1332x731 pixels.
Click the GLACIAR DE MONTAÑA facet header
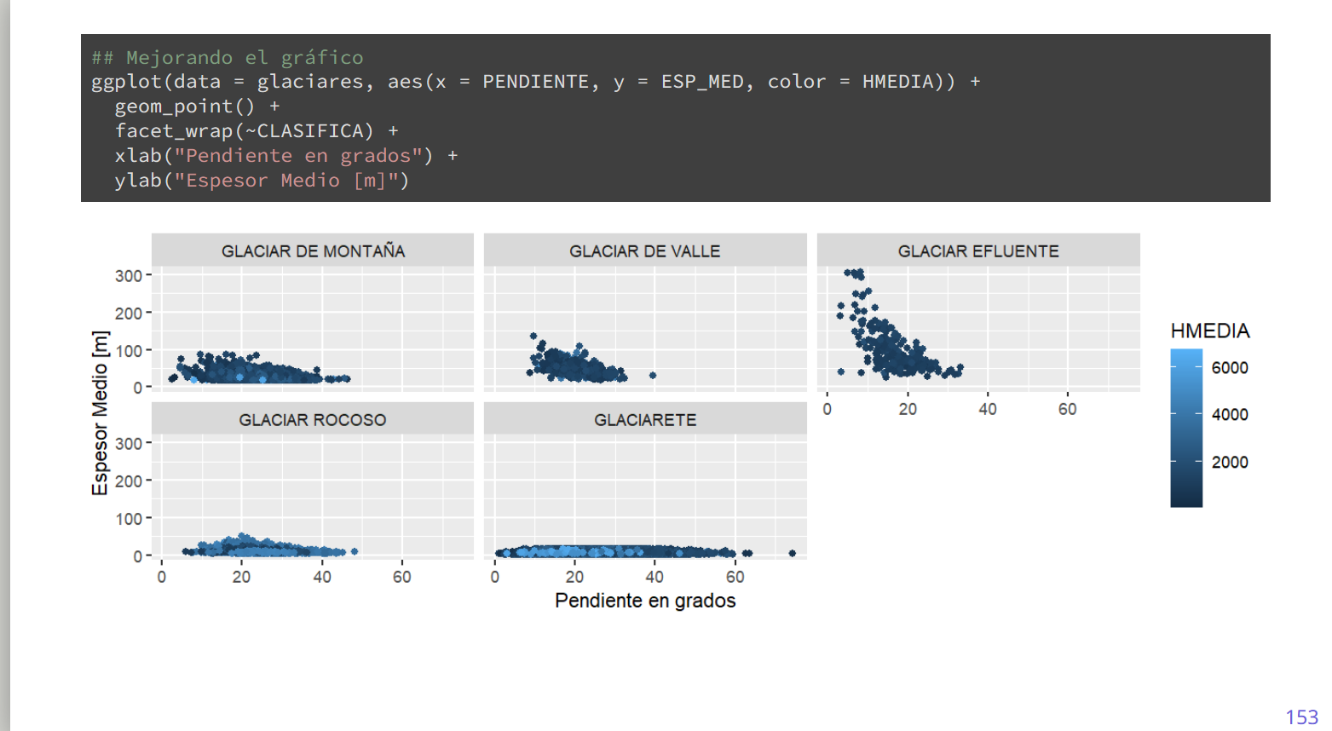click(313, 251)
